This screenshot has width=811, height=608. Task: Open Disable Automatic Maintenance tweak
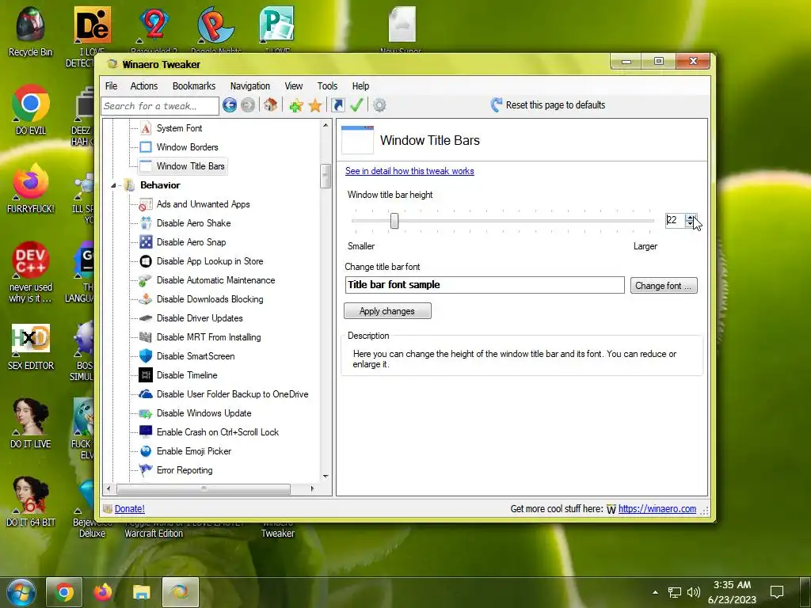point(215,280)
